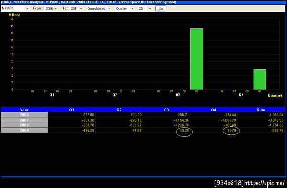Click the -1,062.79 cell value
The height and width of the screenshot is (188, 287).
pyautogui.click(x=229, y=120)
